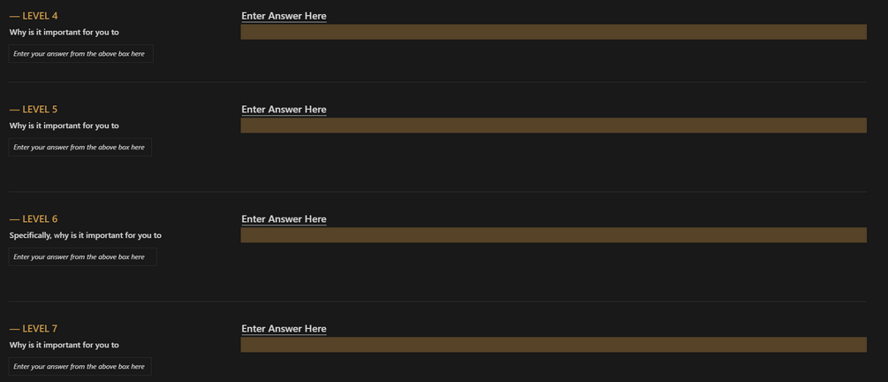Click Level 4's "Why is it important" question
The width and height of the screenshot is (888, 382).
[65, 32]
